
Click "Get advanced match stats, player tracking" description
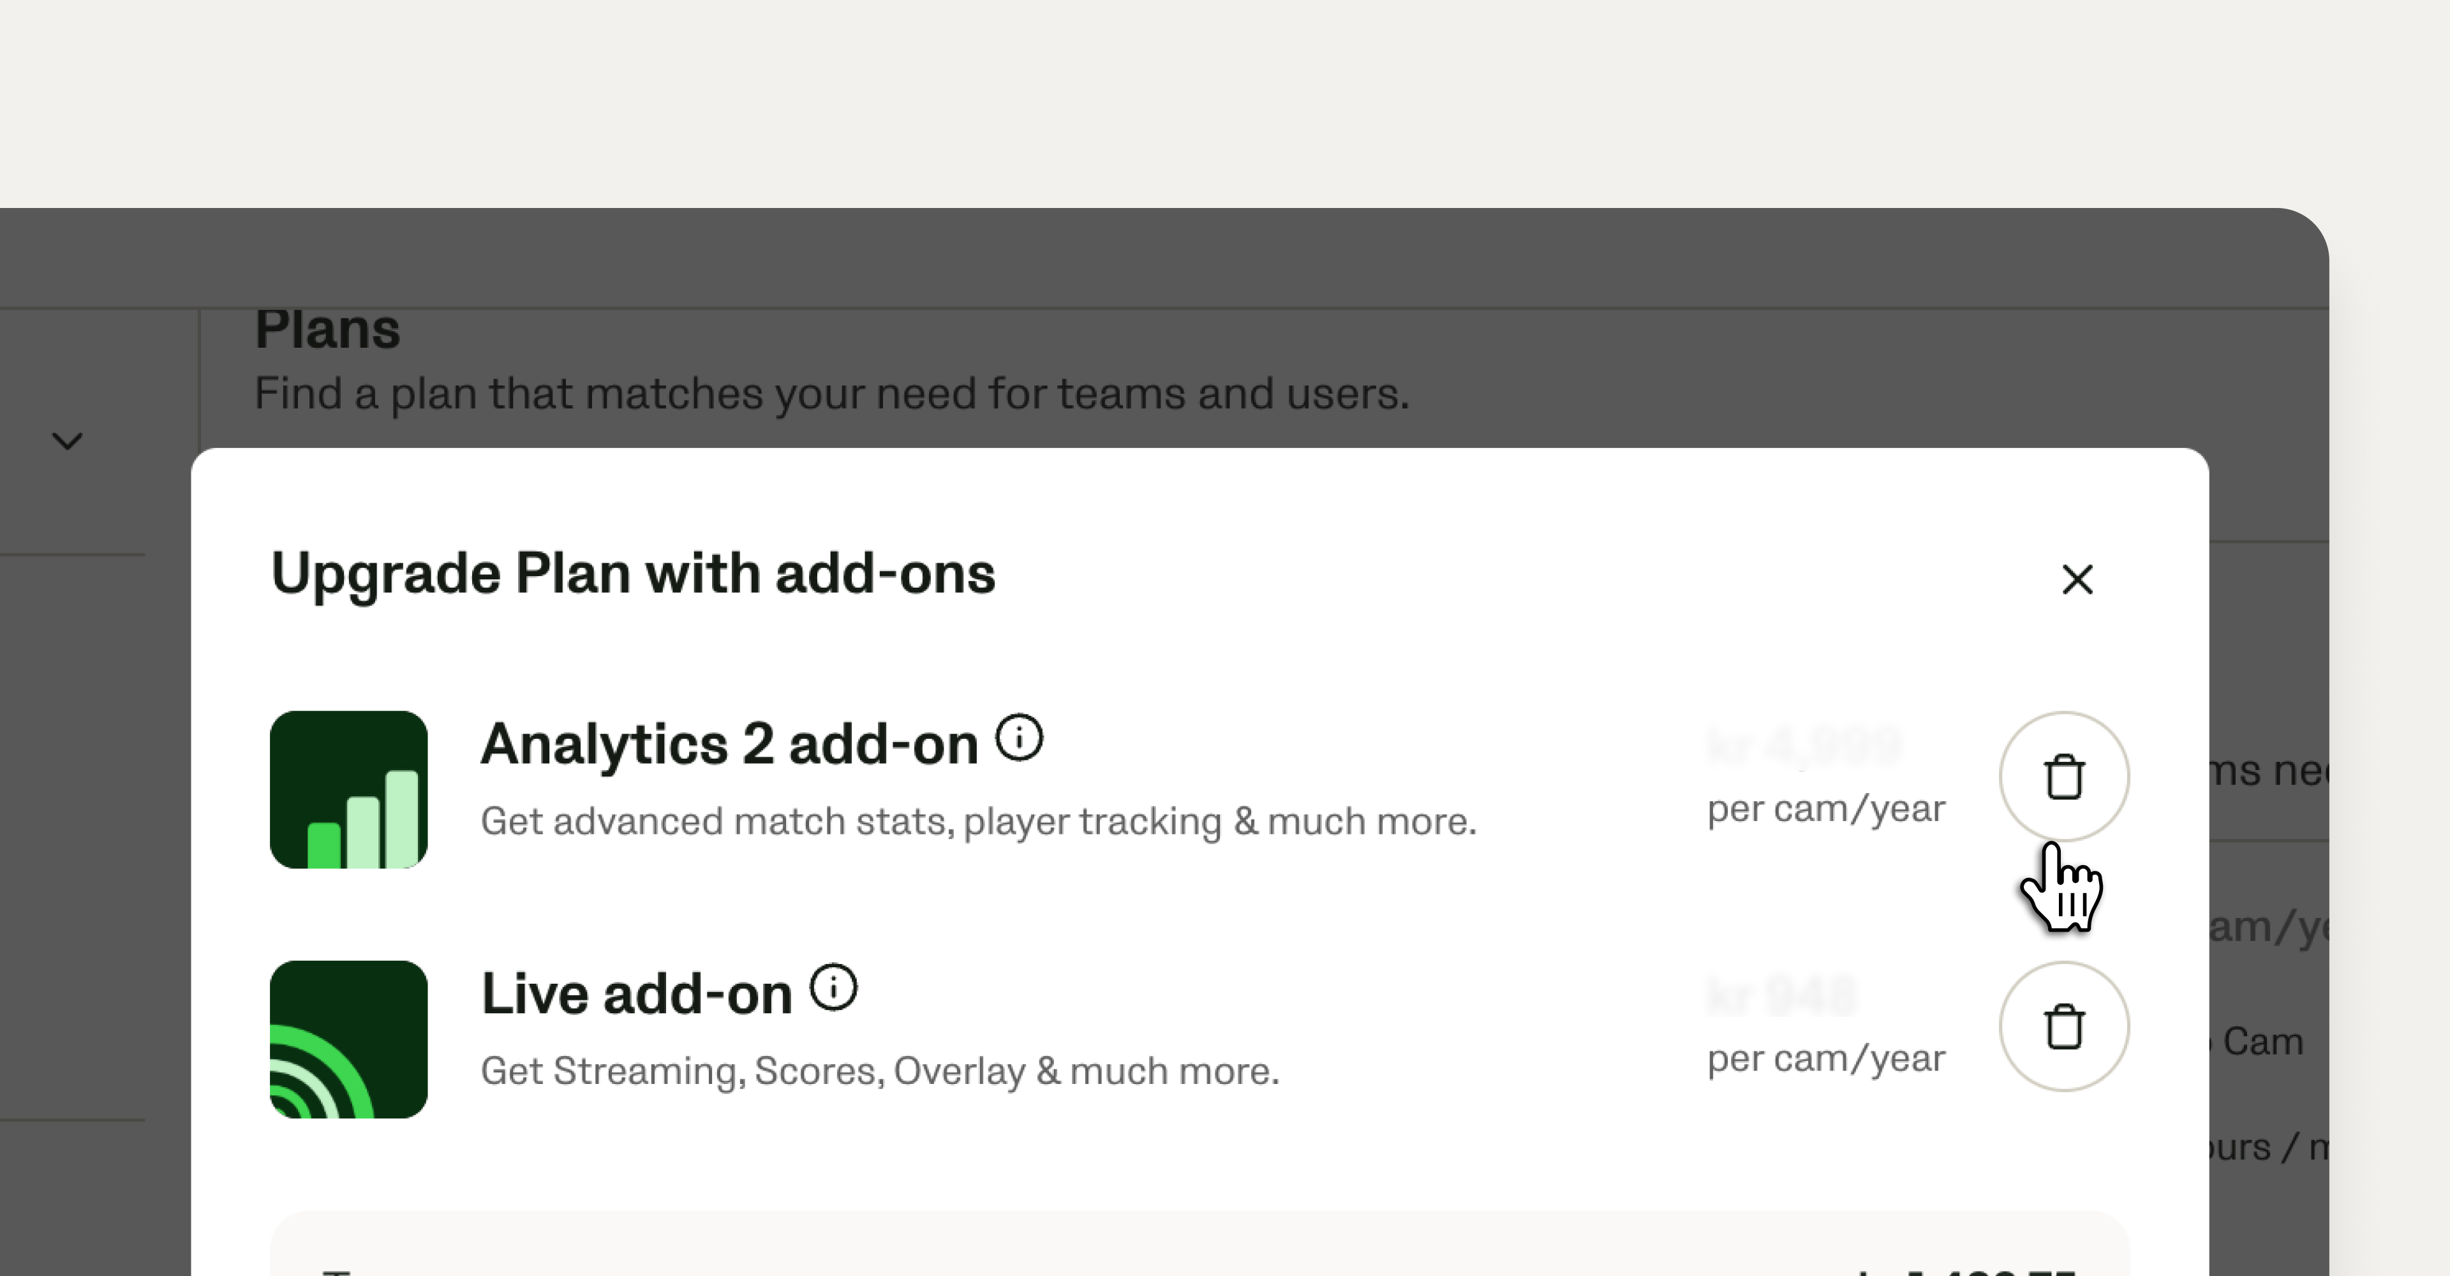coord(979,822)
